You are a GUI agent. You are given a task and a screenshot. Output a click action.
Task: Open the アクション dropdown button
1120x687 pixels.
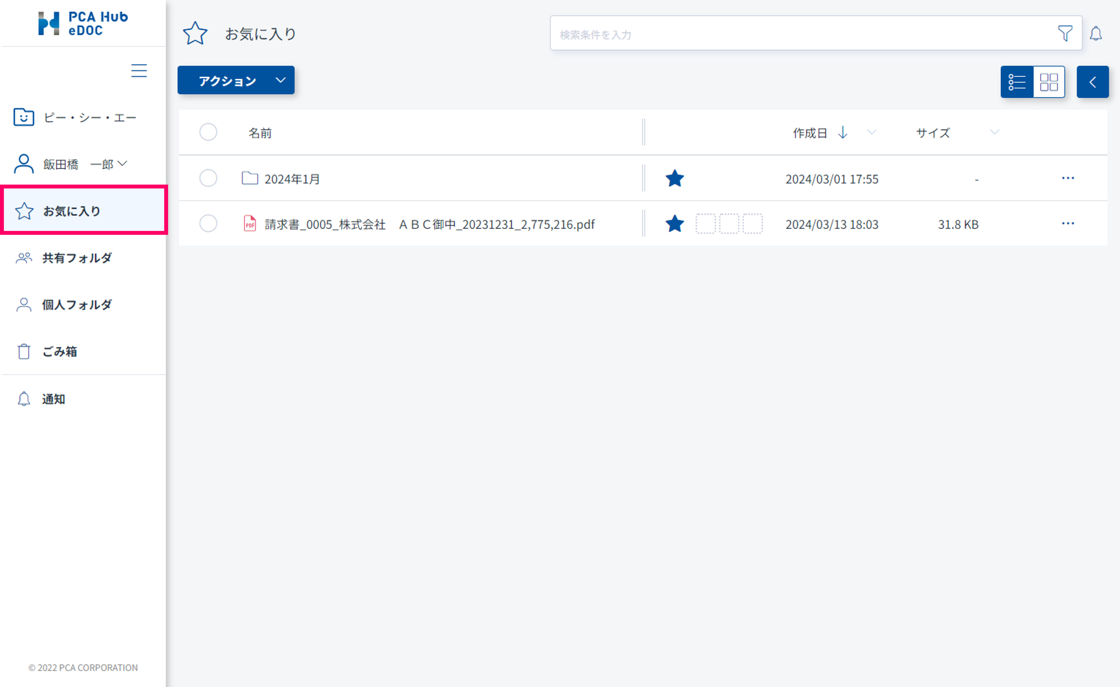click(x=236, y=80)
